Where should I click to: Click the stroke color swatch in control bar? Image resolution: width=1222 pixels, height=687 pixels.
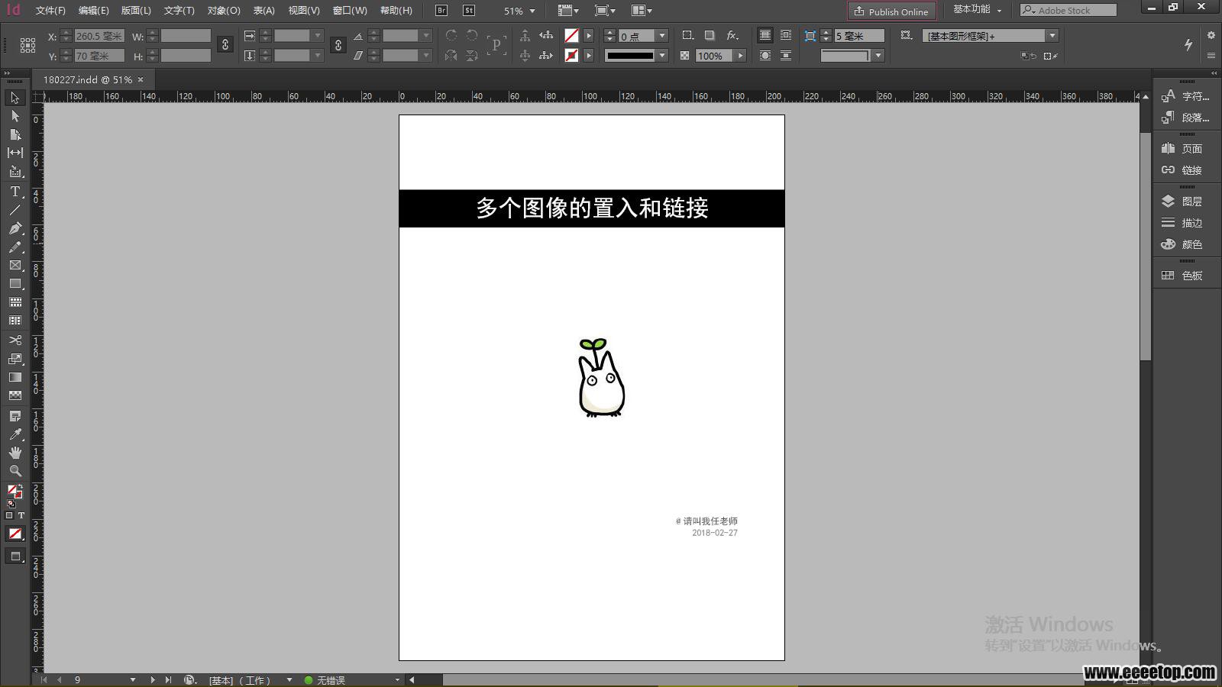click(x=571, y=55)
